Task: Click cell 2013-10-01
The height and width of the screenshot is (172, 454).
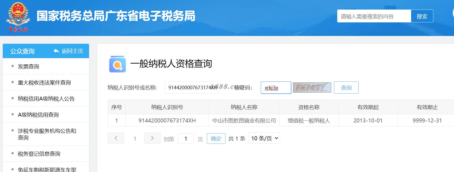Action: click(368, 120)
